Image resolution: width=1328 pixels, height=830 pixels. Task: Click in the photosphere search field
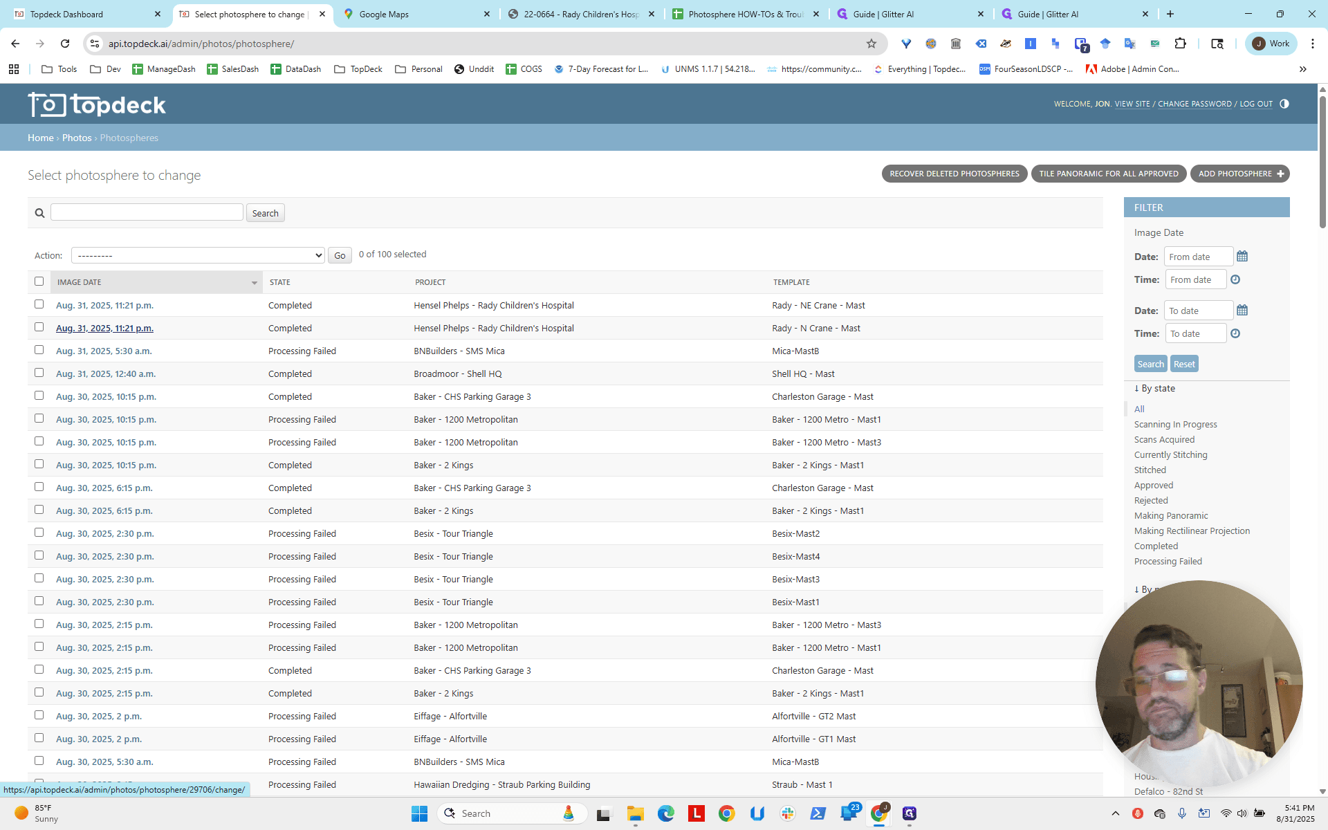point(147,212)
